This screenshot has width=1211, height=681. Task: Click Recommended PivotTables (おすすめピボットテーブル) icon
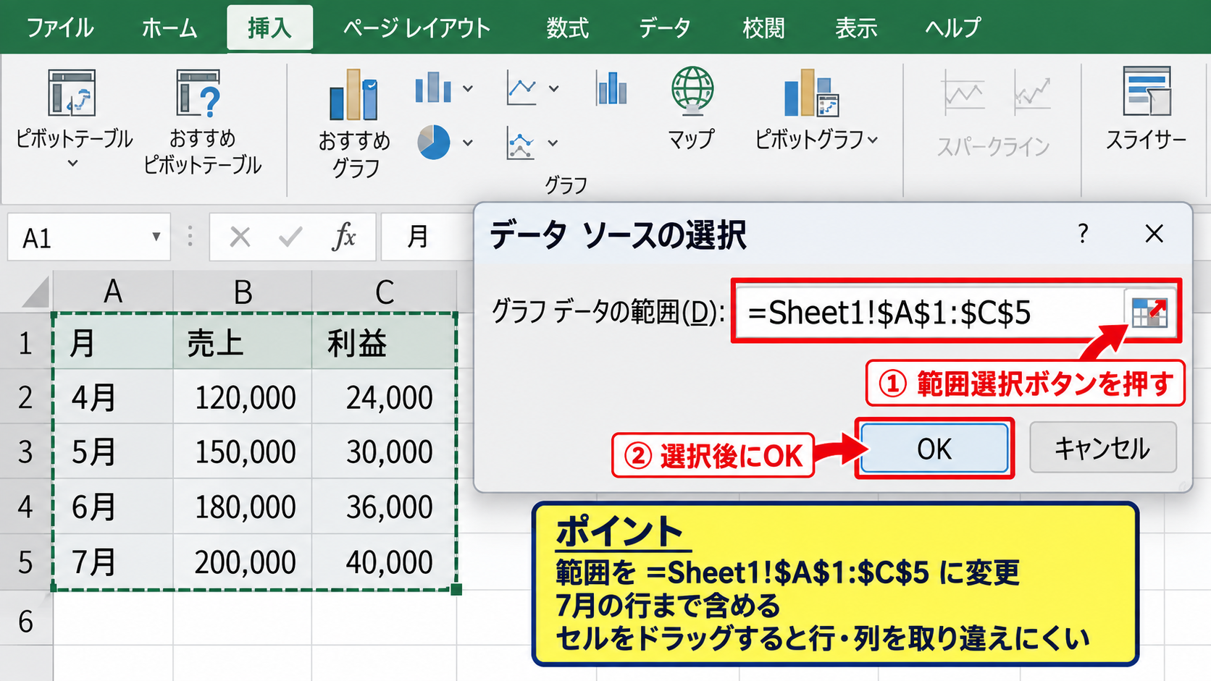pos(200,93)
